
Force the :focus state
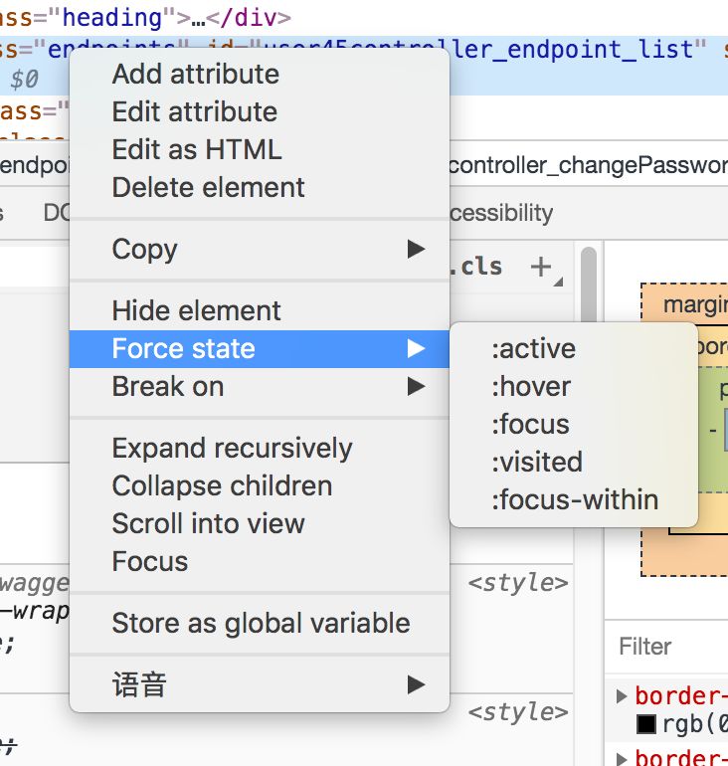coord(574,424)
